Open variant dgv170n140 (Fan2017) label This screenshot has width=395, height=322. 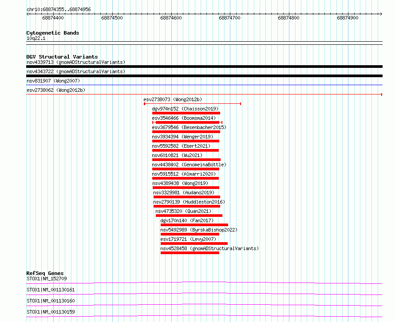187,220
